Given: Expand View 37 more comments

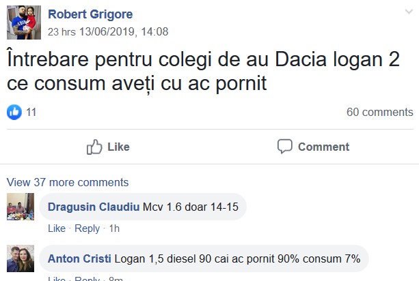Looking at the screenshot, I should tap(68, 182).
